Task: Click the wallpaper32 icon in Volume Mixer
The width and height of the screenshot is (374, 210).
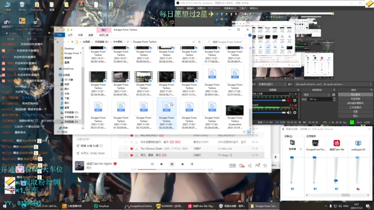Action: pos(358,143)
